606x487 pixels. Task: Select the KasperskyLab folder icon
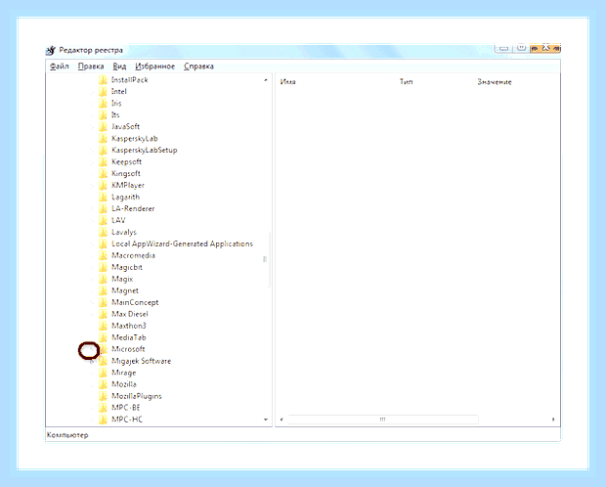(103, 139)
